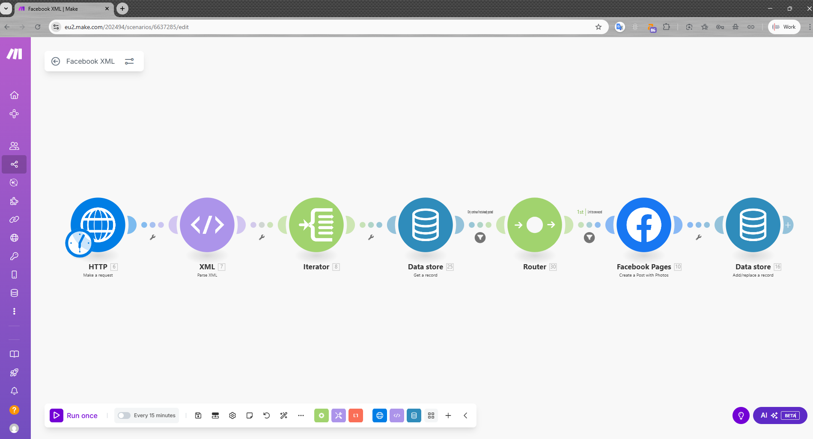The height and width of the screenshot is (439, 813).
Task: Click the auto-align magic wand icon
Action: tap(284, 415)
